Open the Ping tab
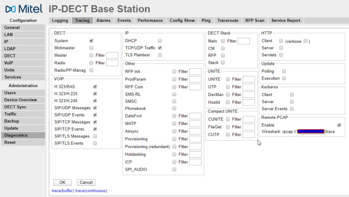Image resolution: width=349 pixels, height=197 pixels. (x=206, y=21)
